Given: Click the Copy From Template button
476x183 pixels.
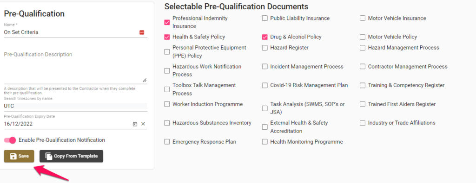Looking at the screenshot, I should click(71, 156).
